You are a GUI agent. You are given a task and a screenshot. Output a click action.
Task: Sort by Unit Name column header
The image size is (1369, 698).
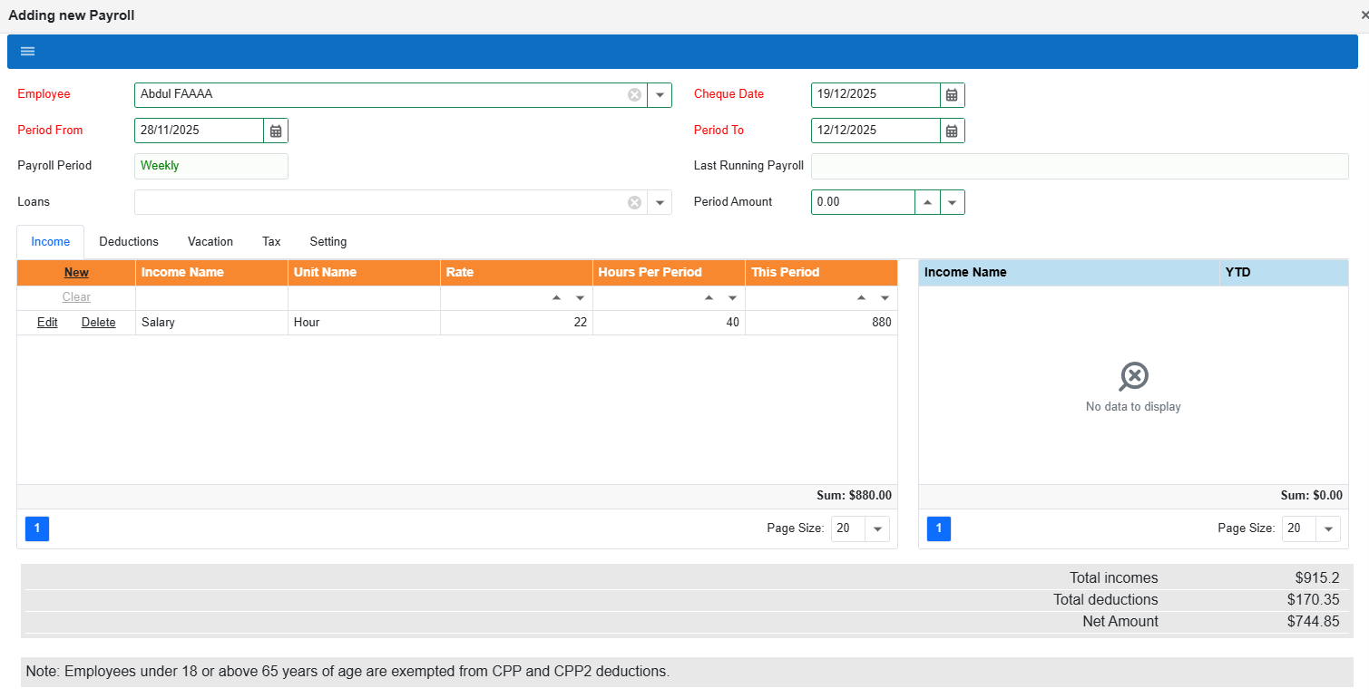(364, 273)
